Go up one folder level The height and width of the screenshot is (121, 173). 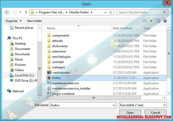click(x=26, y=12)
